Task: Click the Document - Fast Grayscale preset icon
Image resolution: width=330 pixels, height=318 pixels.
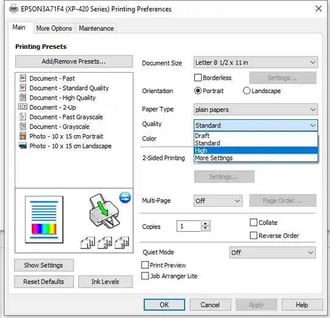Action: pyautogui.click(x=23, y=116)
